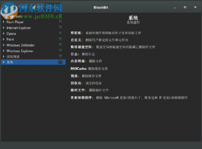Expand the Flash Player tree node
This screenshot has width=202, height=149.
[4, 22]
